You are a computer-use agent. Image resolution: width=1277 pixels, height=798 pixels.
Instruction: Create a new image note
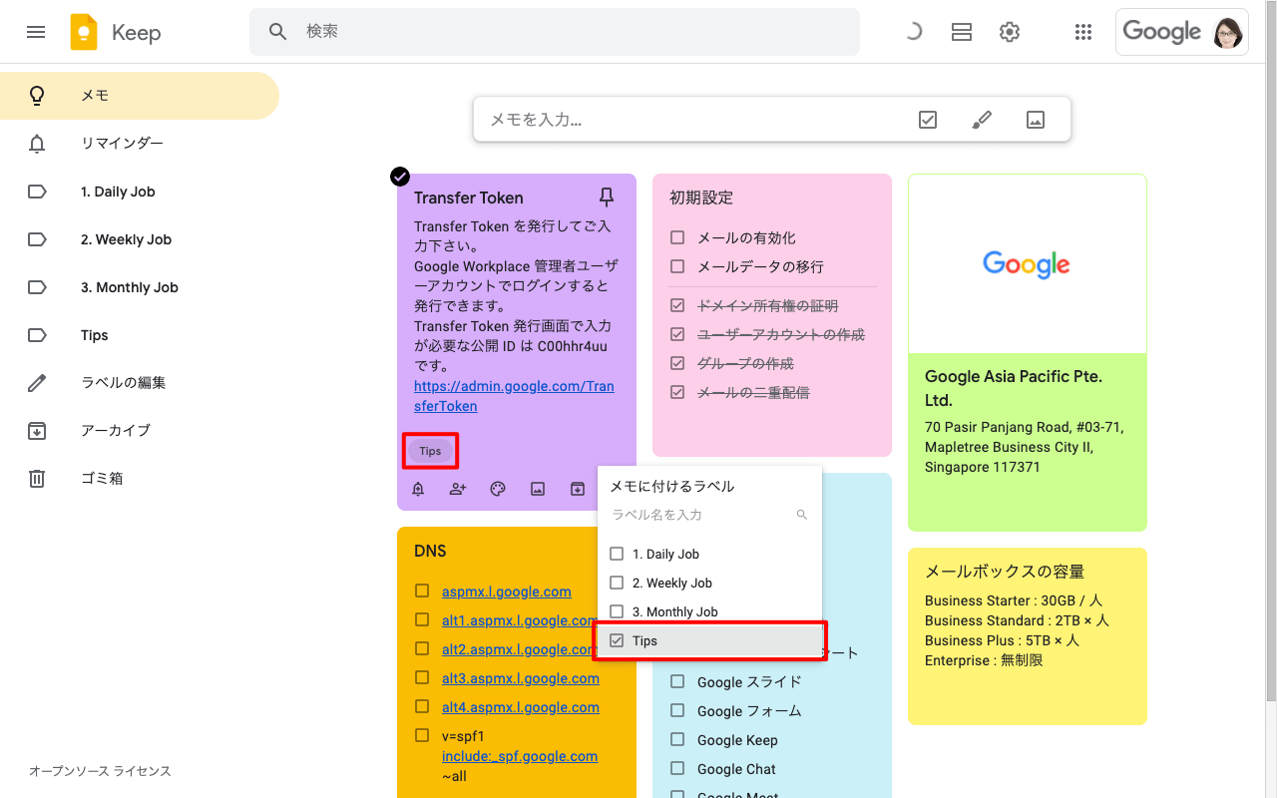click(x=1036, y=120)
